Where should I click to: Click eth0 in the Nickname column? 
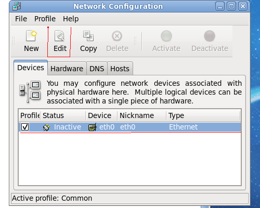[x=128, y=127]
